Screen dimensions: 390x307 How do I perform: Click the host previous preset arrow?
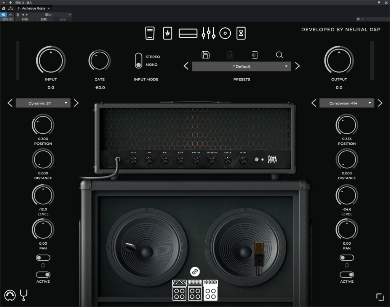coord(22,15)
